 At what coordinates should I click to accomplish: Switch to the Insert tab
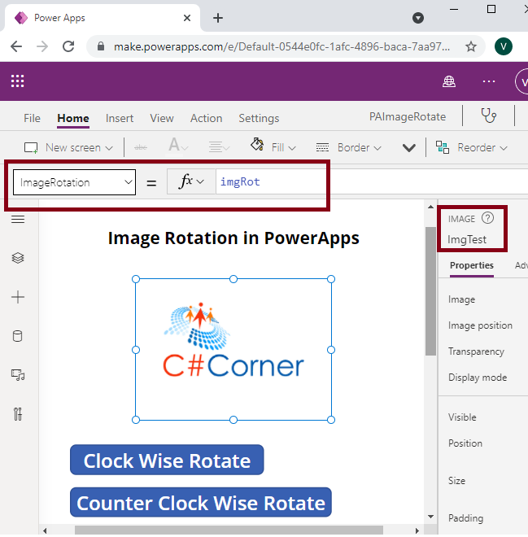coord(119,118)
